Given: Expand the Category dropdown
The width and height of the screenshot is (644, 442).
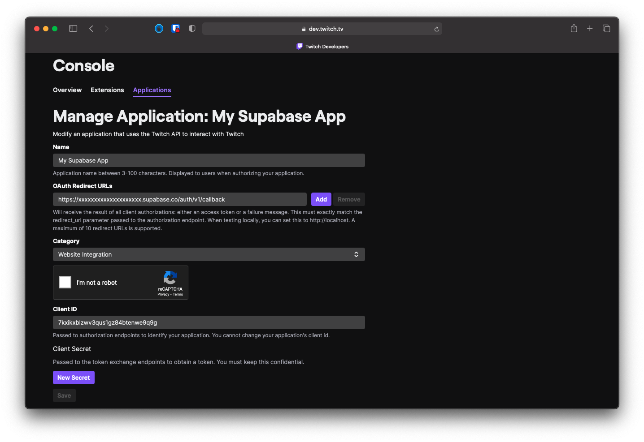Looking at the screenshot, I should pos(209,254).
